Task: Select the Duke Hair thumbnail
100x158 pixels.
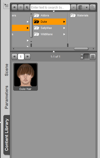Action: click(26, 77)
